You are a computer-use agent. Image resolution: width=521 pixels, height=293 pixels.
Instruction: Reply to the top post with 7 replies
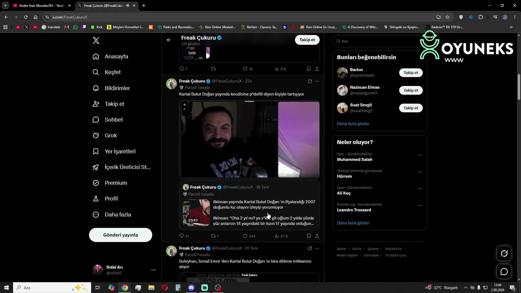(182, 69)
